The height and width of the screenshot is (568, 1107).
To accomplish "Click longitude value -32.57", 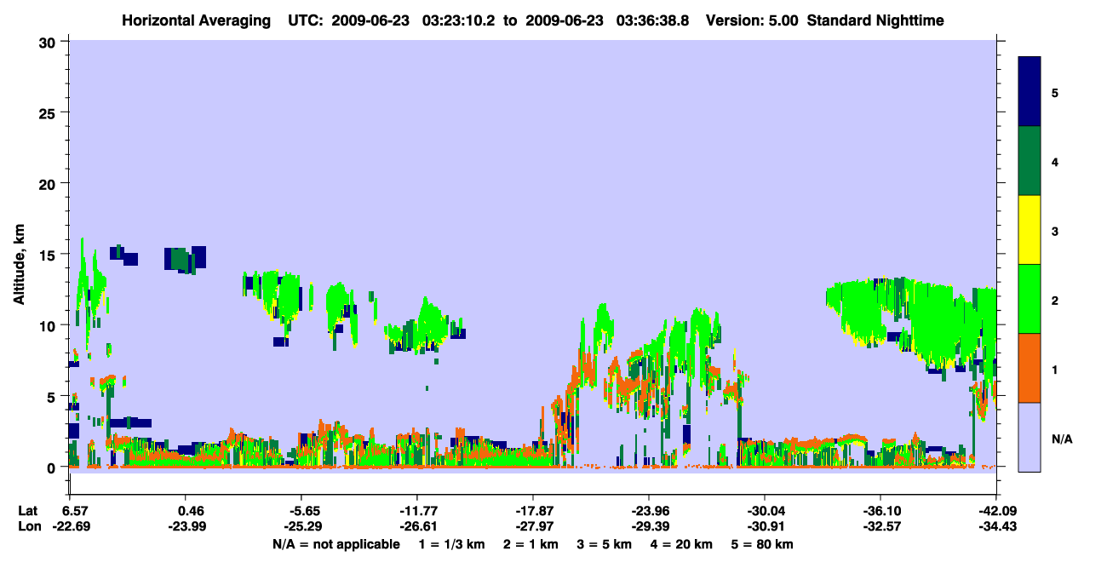I will click(880, 527).
